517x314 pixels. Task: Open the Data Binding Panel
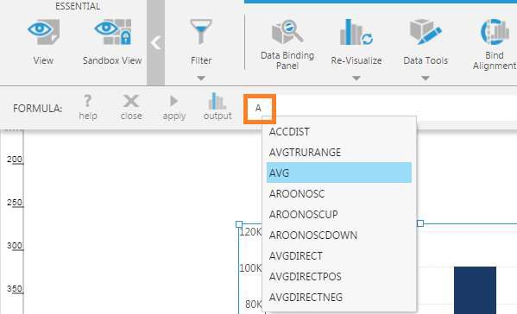(x=287, y=32)
